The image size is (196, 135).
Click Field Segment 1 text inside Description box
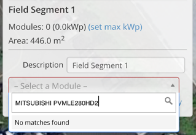[100, 66]
